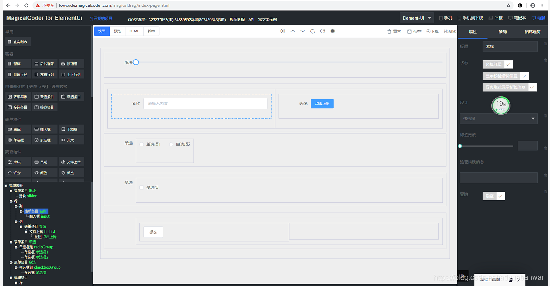This screenshot has width=550, height=286.
Task: Choose the 单选条目 form item component
Action: point(71,96)
